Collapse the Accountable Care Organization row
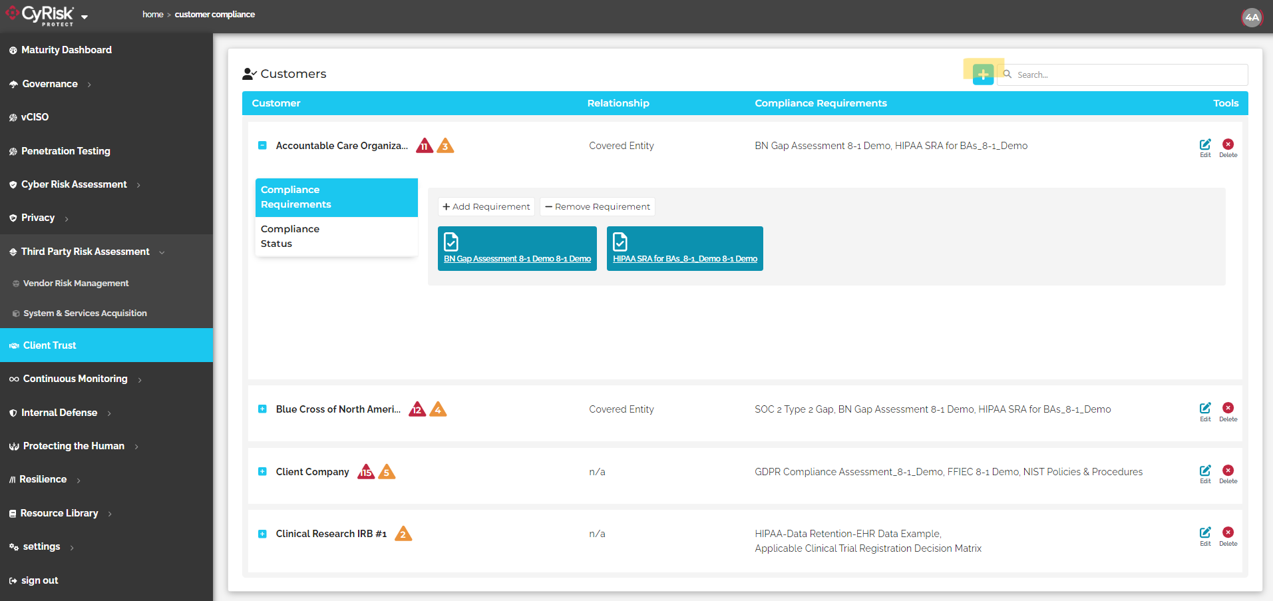This screenshot has width=1273, height=601. click(262, 145)
